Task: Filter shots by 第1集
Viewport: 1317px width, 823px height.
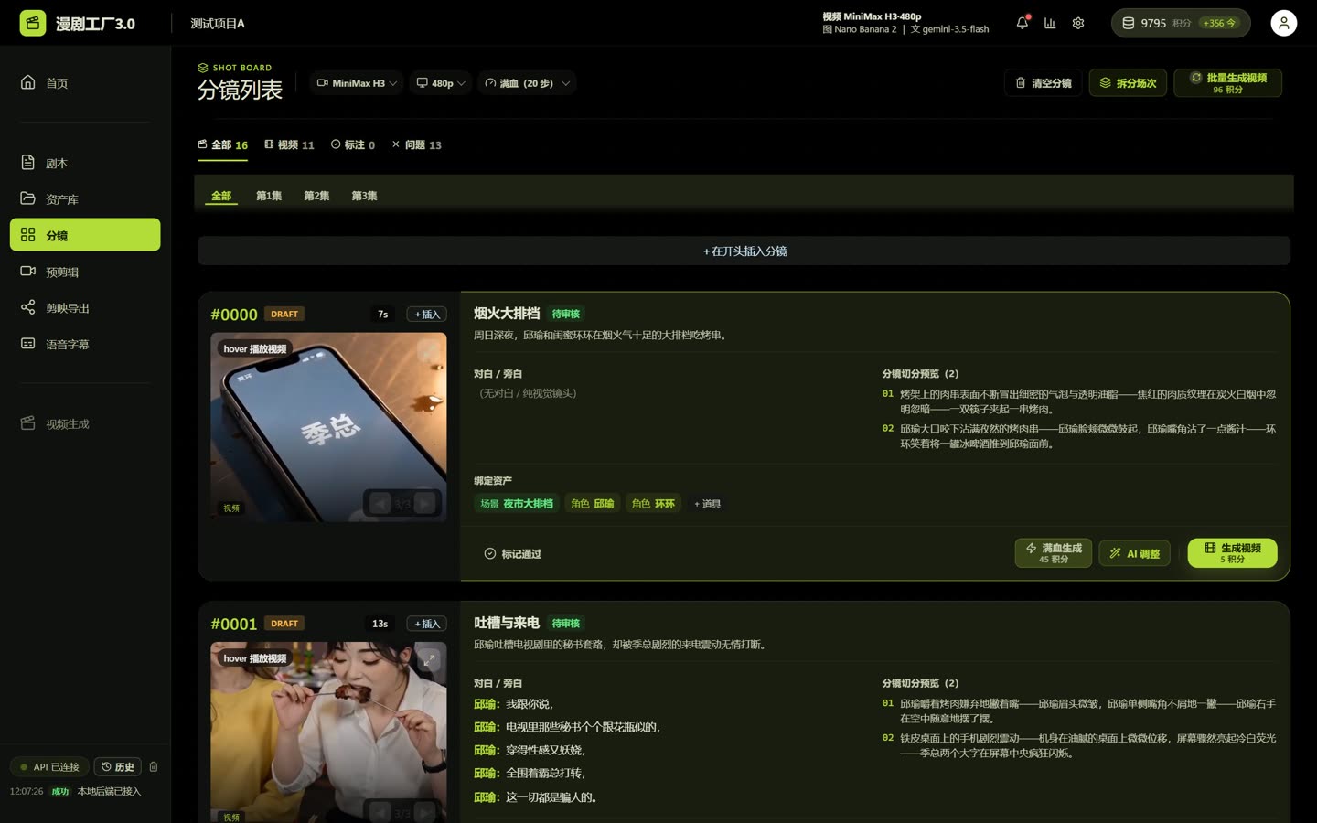Action: (269, 196)
